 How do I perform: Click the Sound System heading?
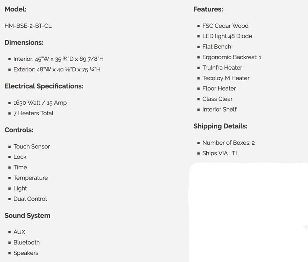[x=27, y=215]
